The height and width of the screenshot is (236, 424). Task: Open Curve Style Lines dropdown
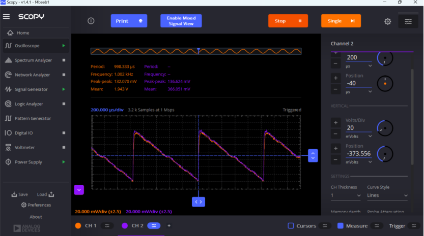coord(387,195)
